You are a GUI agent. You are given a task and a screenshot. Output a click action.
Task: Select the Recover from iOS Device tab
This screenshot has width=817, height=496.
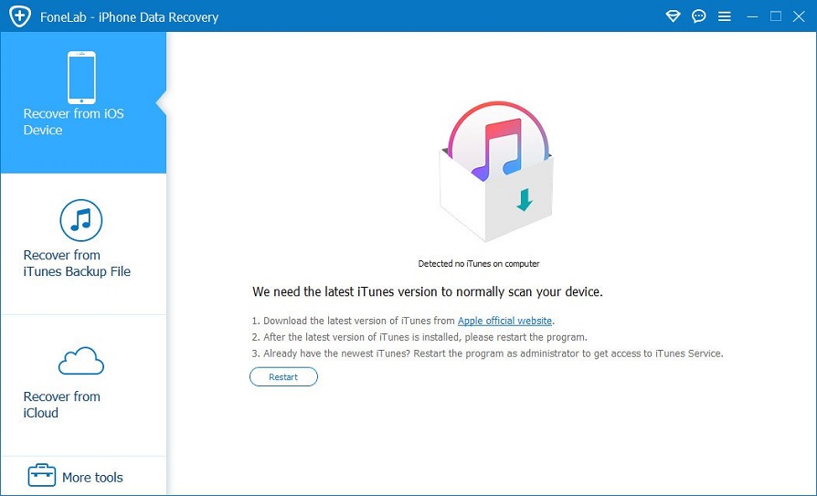[83, 102]
